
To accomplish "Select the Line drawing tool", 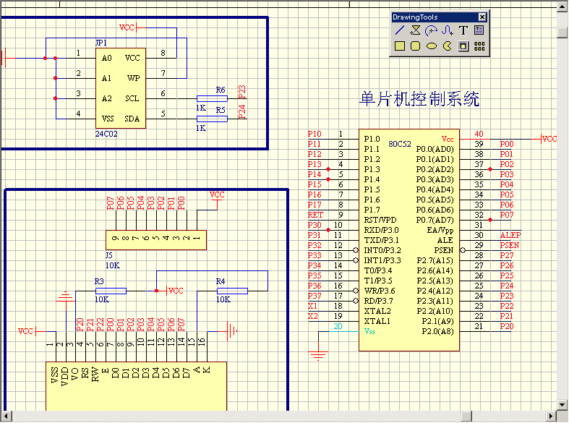I will (399, 30).
